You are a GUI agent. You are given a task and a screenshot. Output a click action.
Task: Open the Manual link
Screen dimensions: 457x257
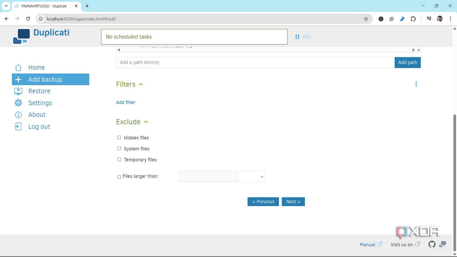367,245
